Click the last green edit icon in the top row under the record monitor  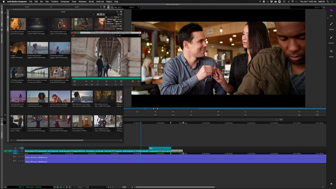click(x=317, y=112)
